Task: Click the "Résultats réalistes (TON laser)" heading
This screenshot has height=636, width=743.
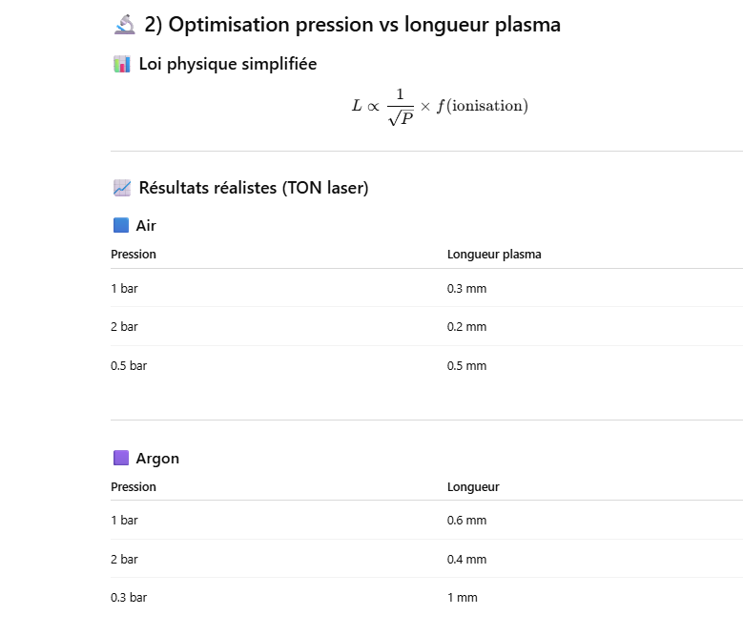Action: pos(254,188)
